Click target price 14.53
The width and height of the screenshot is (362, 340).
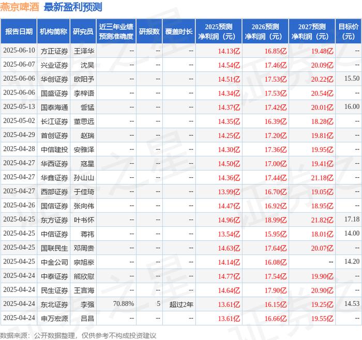(x=352, y=303)
